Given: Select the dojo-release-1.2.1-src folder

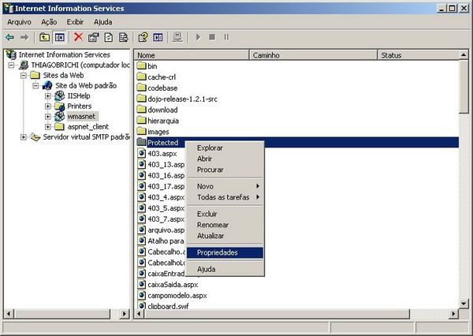Looking at the screenshot, I should [x=182, y=99].
